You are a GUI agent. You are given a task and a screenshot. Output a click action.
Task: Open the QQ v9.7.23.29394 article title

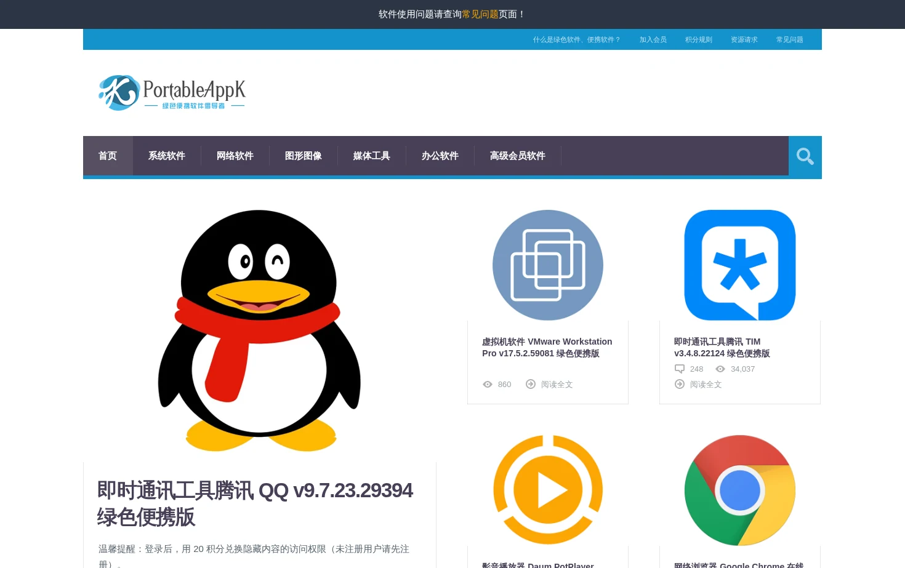255,503
